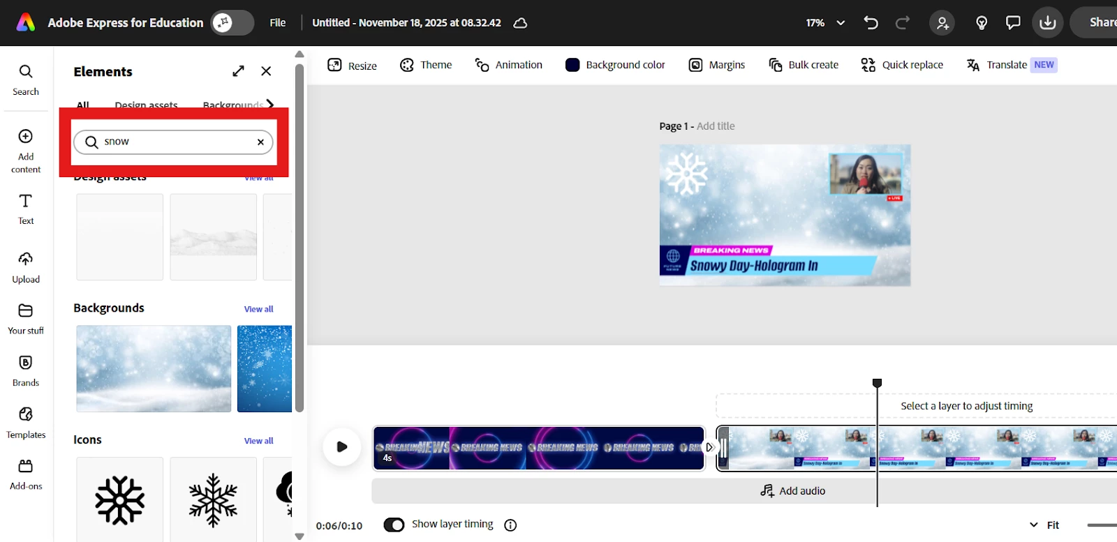Show layer timing info icon
Viewport: 1117px width, 542px height.
[x=510, y=525]
